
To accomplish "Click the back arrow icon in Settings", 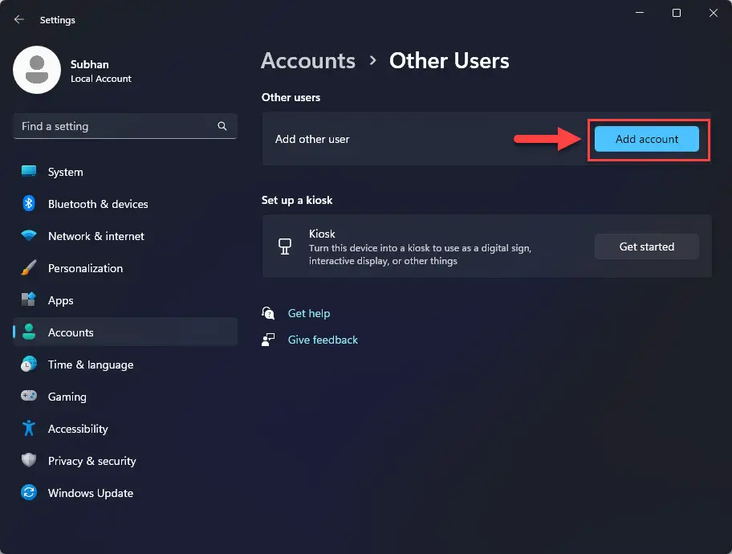I will click(x=19, y=19).
